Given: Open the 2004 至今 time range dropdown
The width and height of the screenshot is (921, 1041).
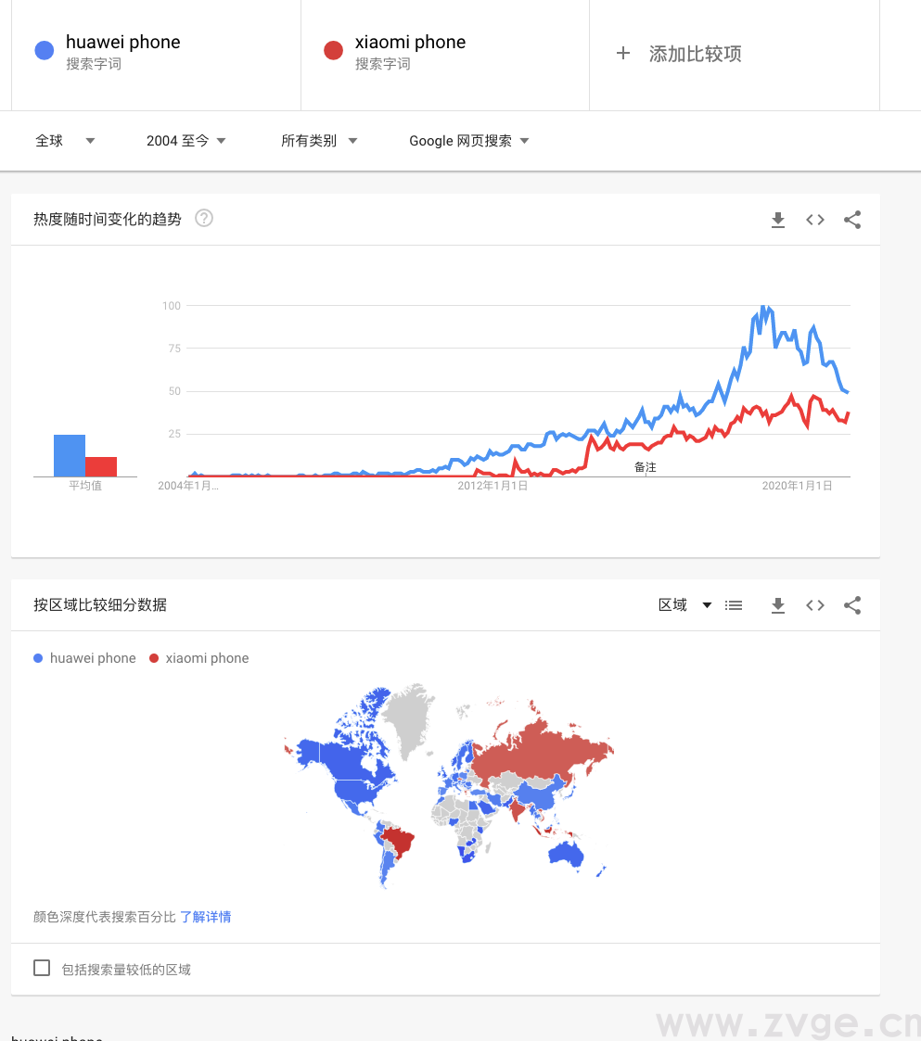Looking at the screenshot, I should click(184, 141).
